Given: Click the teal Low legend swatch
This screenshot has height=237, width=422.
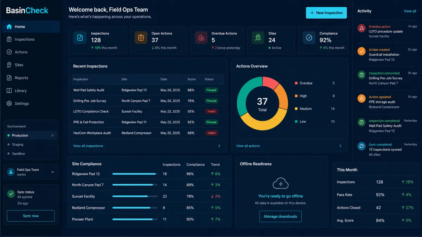Looking at the screenshot, I should [x=296, y=121].
